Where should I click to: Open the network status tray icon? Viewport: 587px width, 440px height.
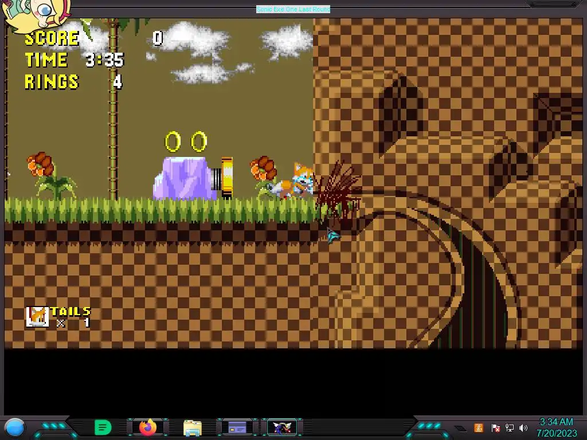[x=510, y=427]
